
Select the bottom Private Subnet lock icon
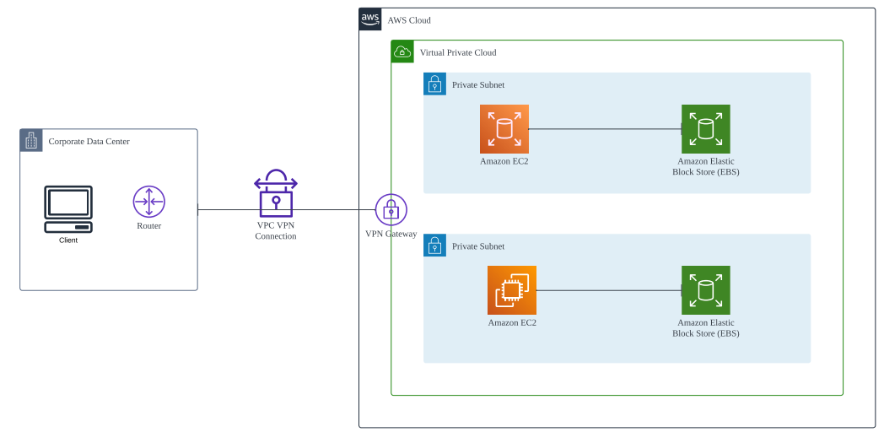pyautogui.click(x=434, y=246)
